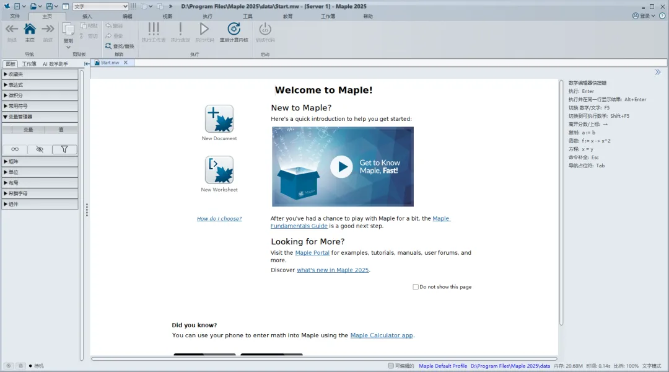Click the new document icon in quick toolbar

pos(17,6)
